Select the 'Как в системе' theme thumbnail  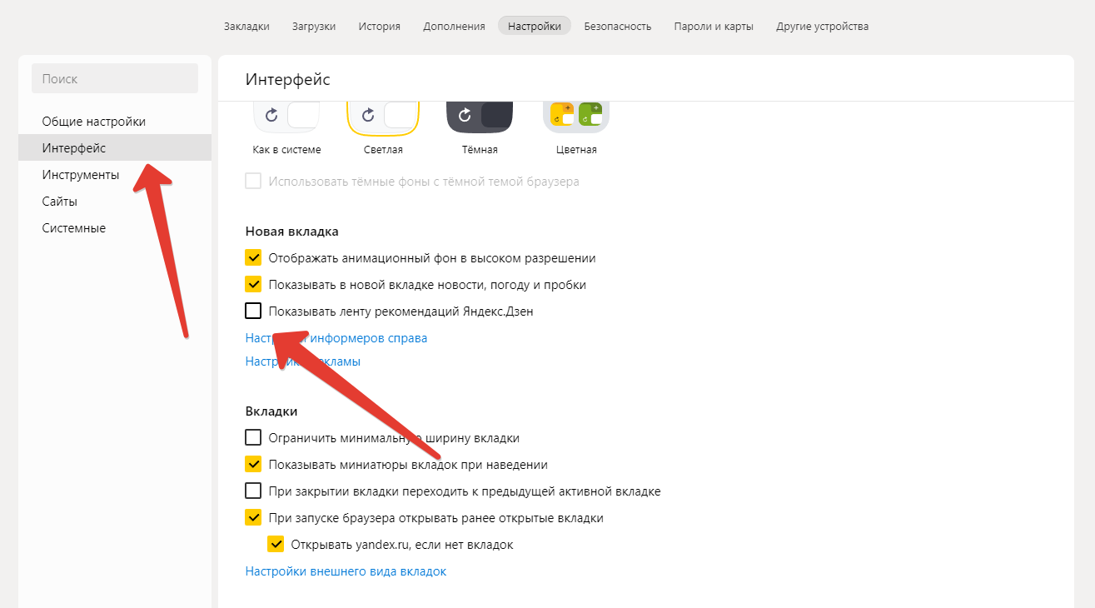[286, 117]
